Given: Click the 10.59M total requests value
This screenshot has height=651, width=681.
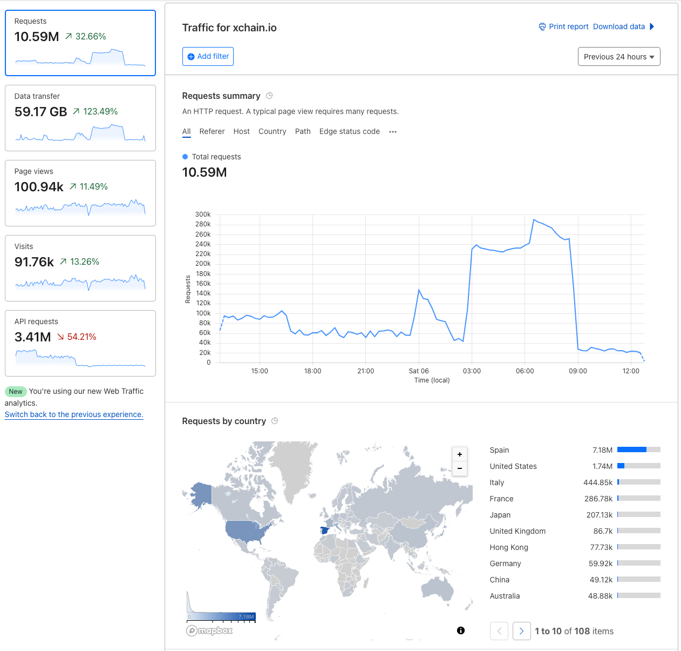Looking at the screenshot, I should 205,172.
